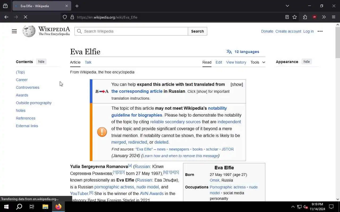Viewport: 340px width, 212px height.
Task: Open the Windows Start menu
Action: tap(6, 207)
